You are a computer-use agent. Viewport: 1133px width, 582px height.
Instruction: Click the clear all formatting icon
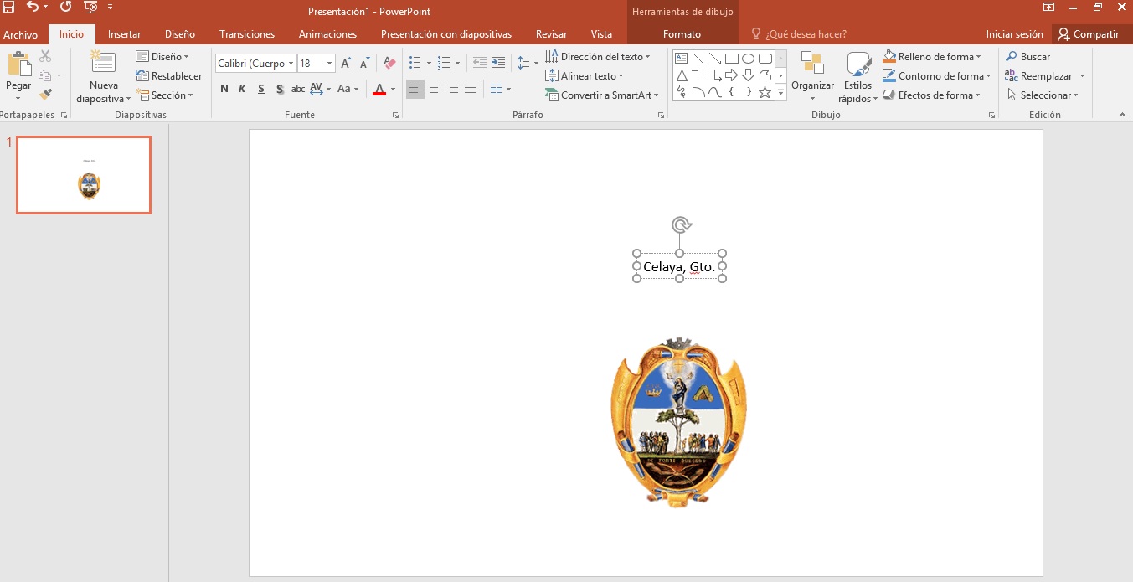(x=389, y=64)
